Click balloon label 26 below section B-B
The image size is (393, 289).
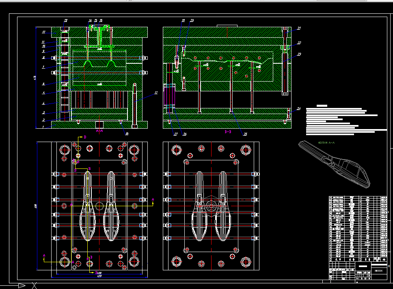184,134
